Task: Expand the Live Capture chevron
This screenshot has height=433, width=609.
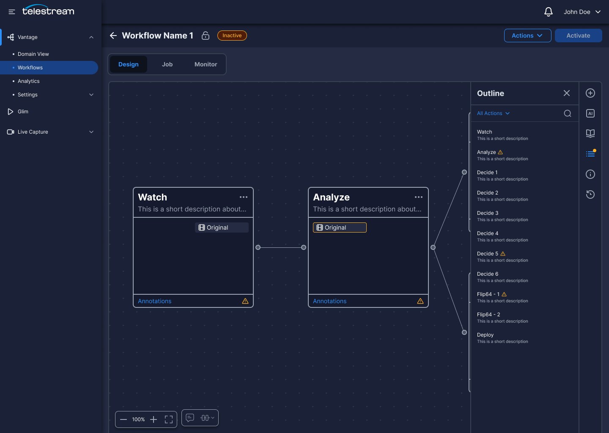Action: [x=91, y=132]
